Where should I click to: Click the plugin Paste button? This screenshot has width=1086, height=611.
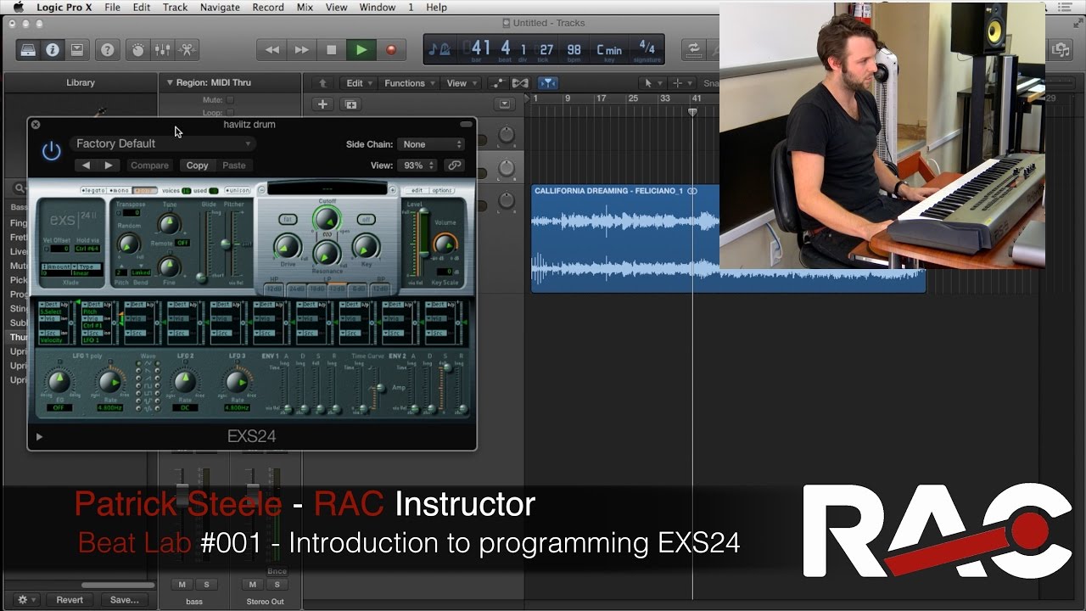coord(234,165)
